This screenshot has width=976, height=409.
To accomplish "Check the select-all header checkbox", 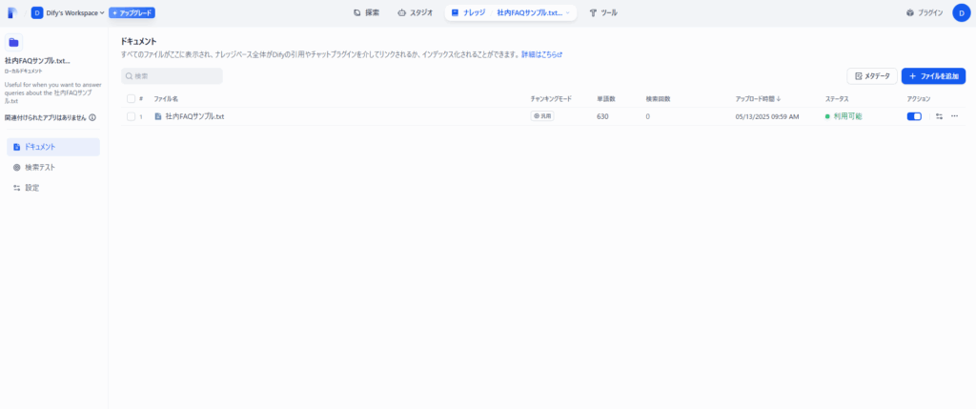I will point(131,98).
